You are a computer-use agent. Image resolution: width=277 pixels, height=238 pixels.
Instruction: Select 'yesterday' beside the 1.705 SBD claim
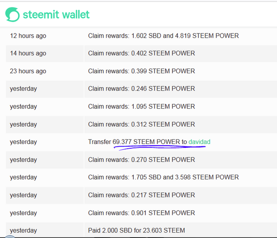[23, 177]
